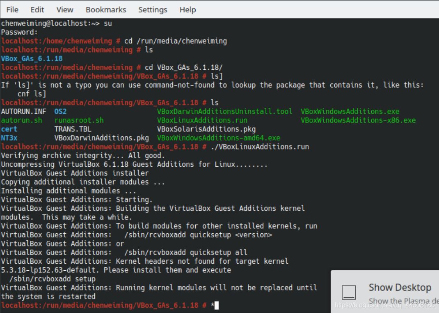Click the VBox_GAs_6.1.18 directory name in blue
Image resolution: width=439 pixels, height=313 pixels.
32,59
